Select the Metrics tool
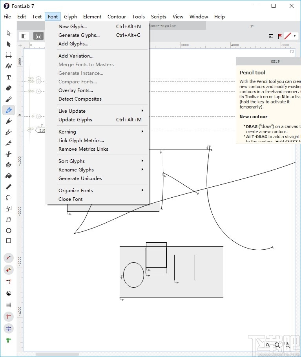301x357 pixels. [9, 55]
